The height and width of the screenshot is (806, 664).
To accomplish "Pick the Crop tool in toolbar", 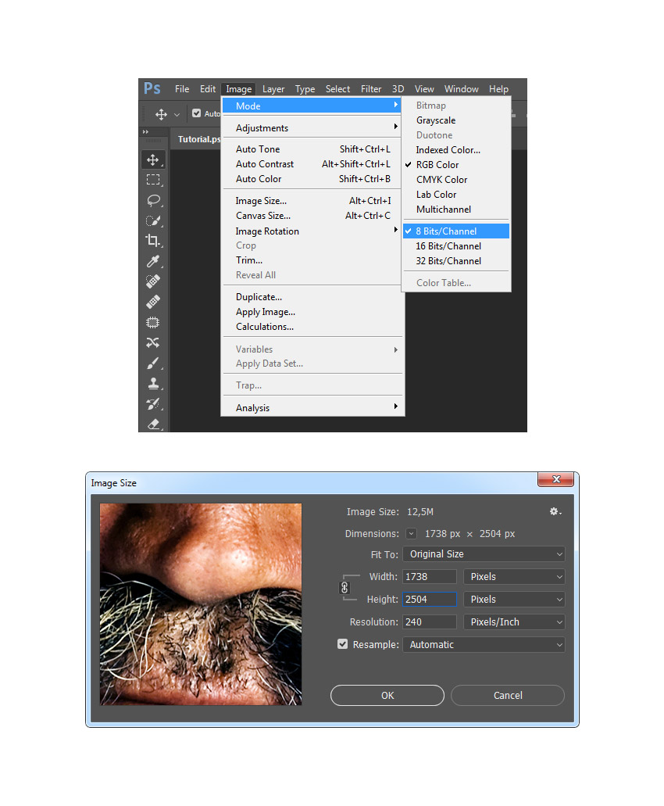I will pyautogui.click(x=153, y=241).
